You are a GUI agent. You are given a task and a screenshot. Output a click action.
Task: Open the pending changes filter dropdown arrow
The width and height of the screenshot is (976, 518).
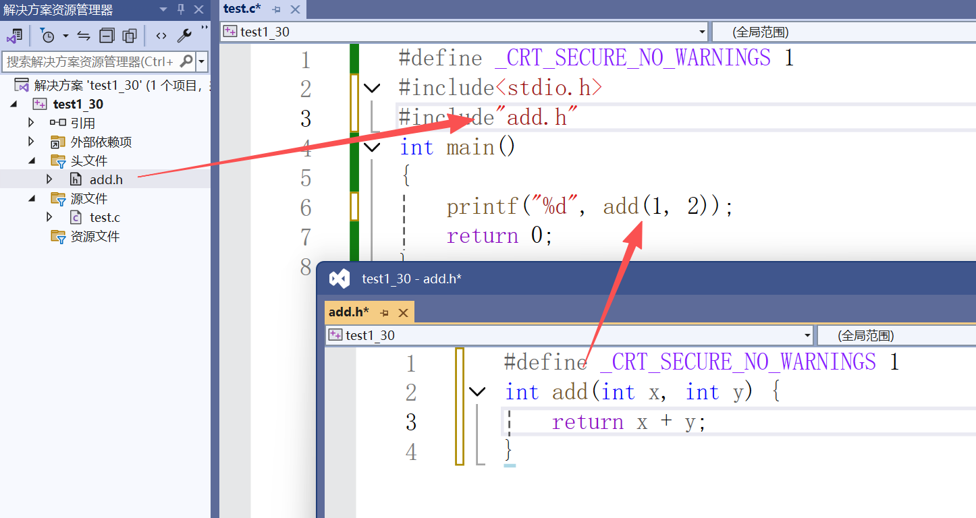(x=65, y=36)
